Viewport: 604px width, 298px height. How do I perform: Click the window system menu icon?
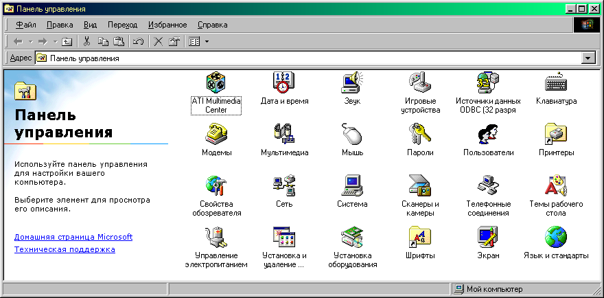9,8
